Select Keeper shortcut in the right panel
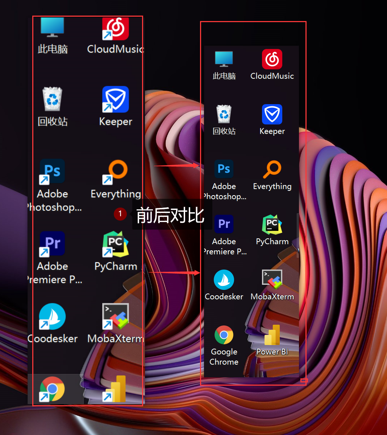 click(272, 114)
